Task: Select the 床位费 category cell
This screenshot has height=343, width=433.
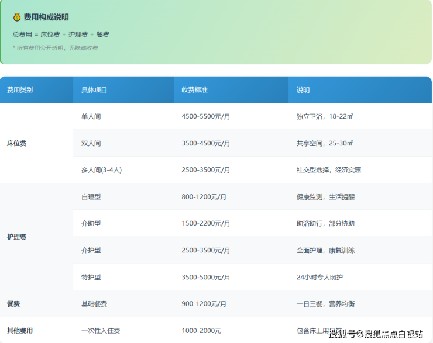Action: [x=16, y=143]
